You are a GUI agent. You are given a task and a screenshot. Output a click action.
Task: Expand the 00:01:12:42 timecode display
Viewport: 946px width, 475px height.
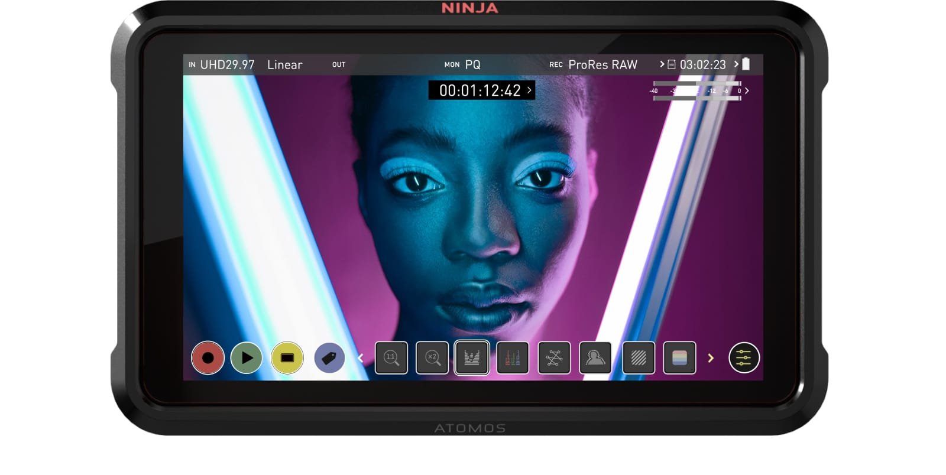481,90
